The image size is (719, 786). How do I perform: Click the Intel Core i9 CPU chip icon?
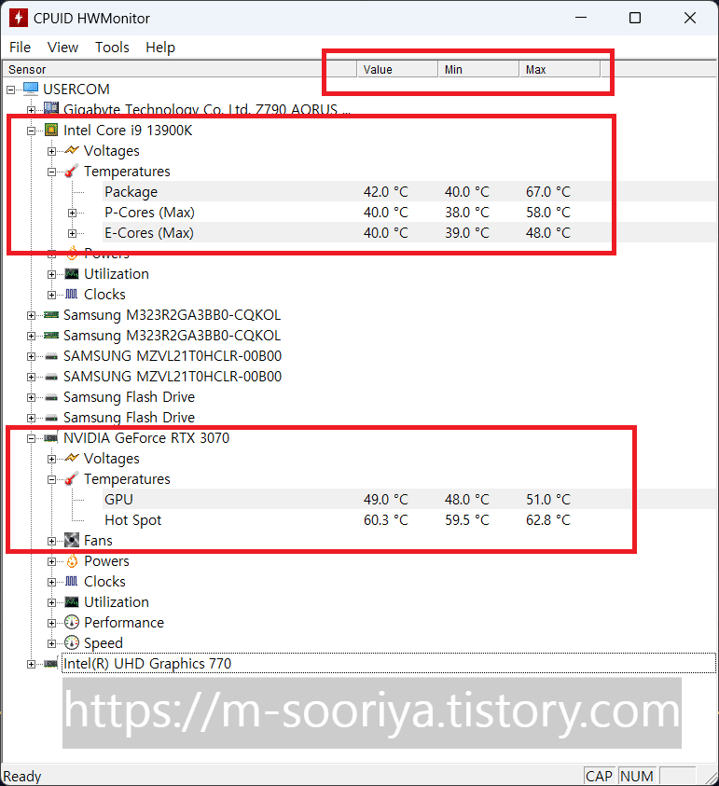point(51,130)
